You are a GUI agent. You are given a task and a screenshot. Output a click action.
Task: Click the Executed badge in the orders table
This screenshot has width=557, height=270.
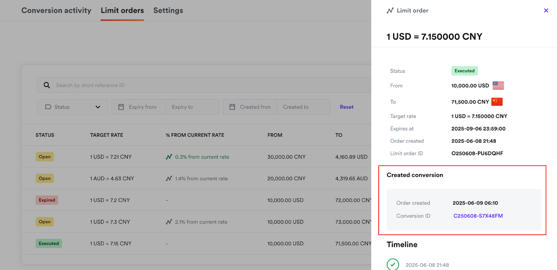[49, 244]
